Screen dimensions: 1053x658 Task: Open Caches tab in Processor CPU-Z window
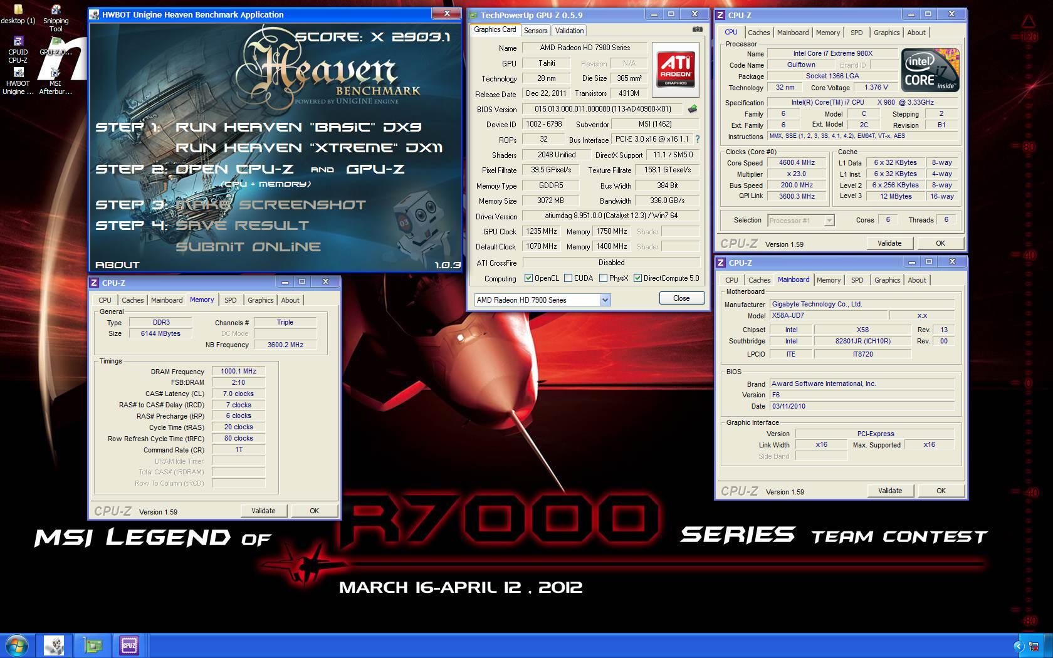758,33
